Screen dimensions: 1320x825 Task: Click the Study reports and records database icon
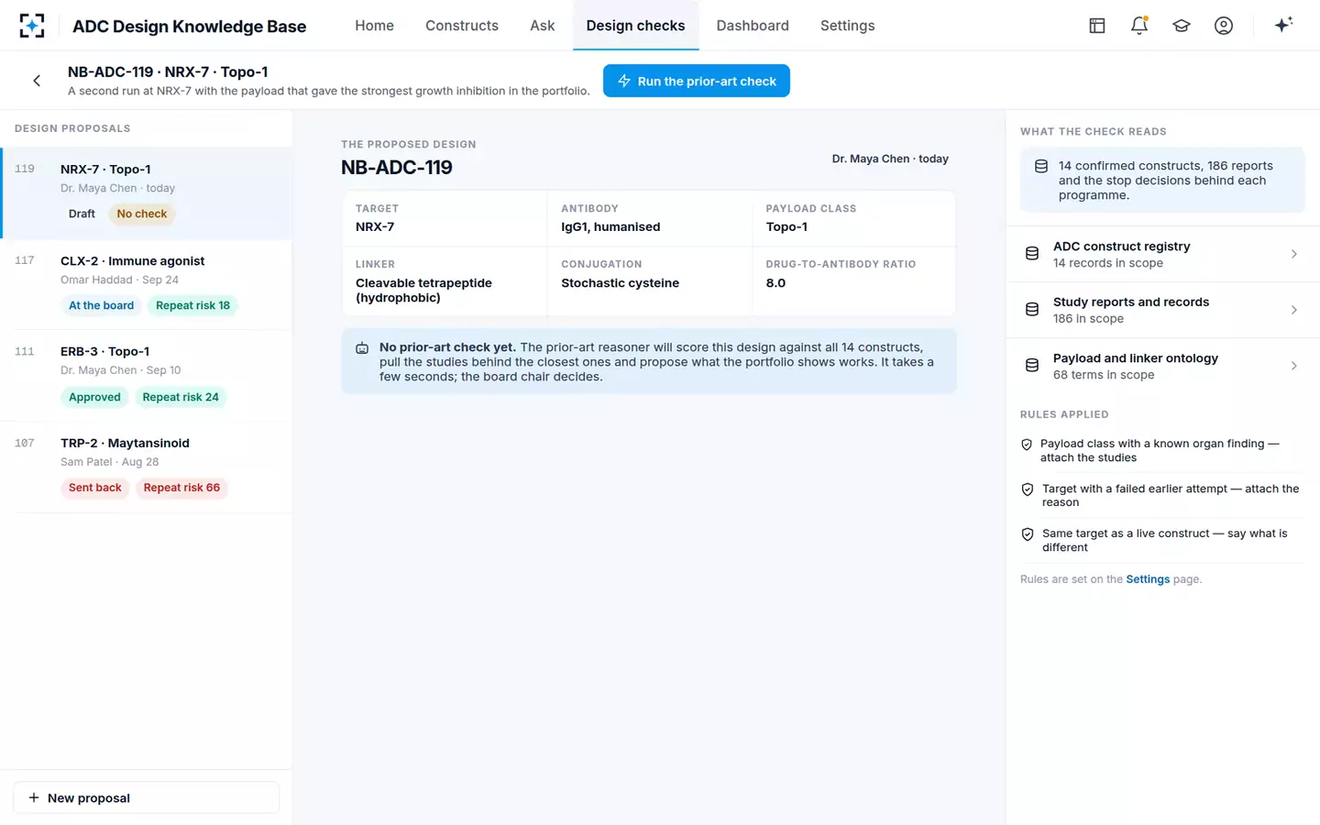click(x=1032, y=310)
